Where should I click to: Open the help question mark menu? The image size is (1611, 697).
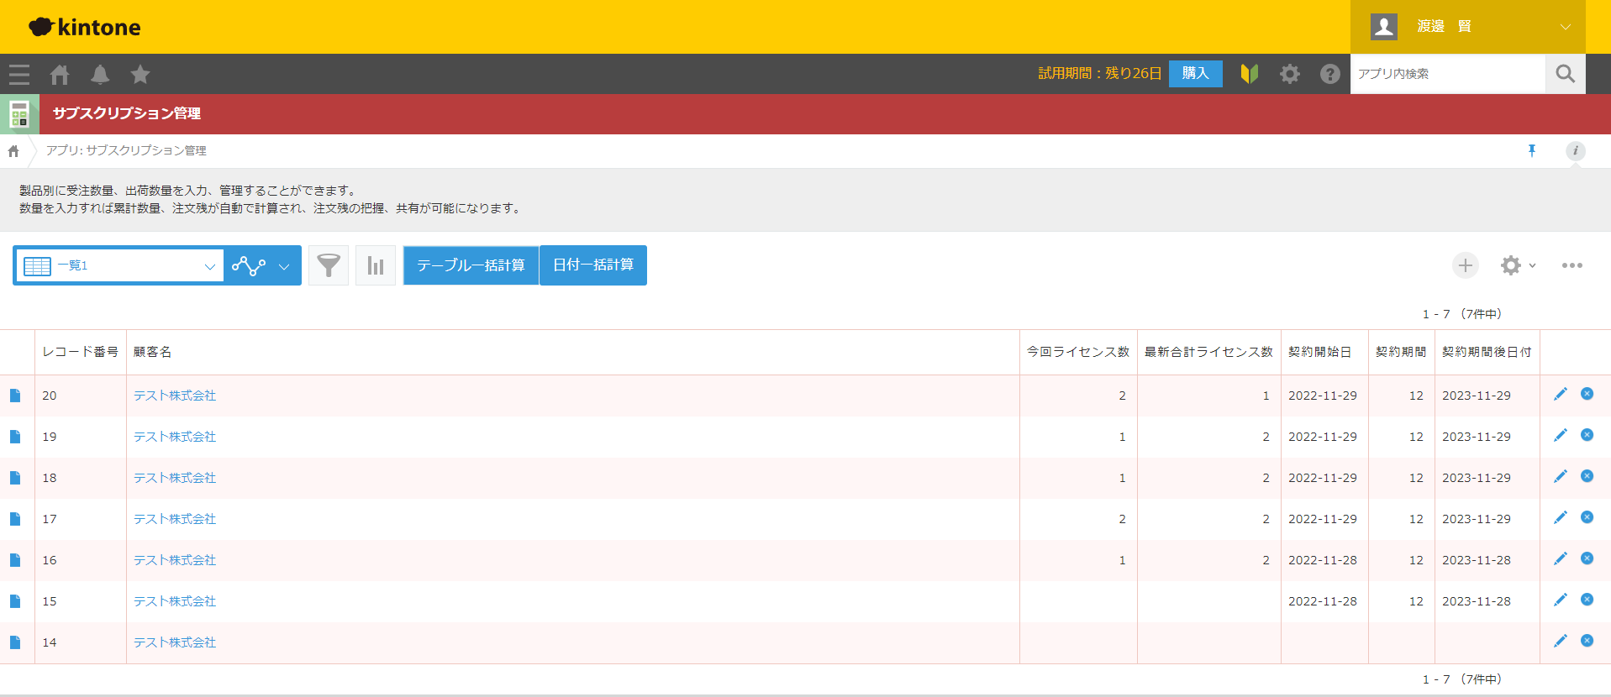click(1329, 74)
